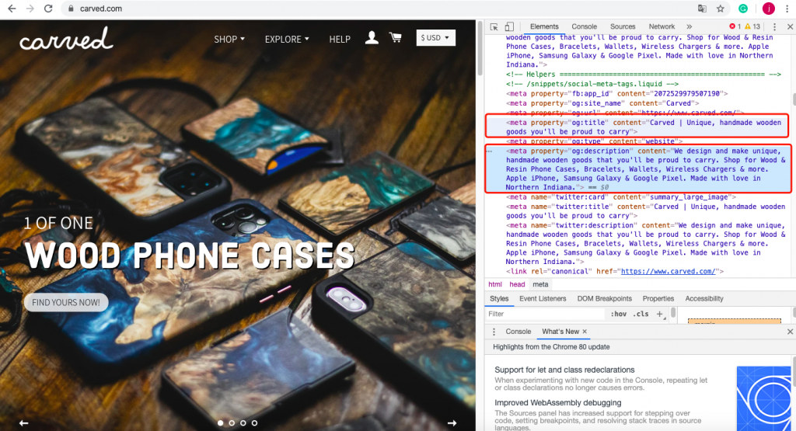Open the Accessibility tab
The image size is (796, 431).
click(x=704, y=299)
